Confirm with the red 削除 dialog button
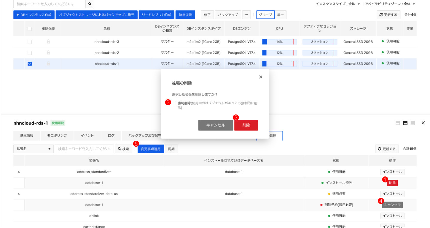Image resolution: width=430 pixels, height=228 pixels. [x=246, y=125]
